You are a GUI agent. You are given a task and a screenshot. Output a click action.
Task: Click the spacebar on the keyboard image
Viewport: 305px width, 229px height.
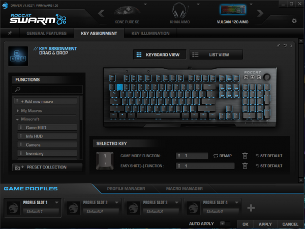click(158, 116)
